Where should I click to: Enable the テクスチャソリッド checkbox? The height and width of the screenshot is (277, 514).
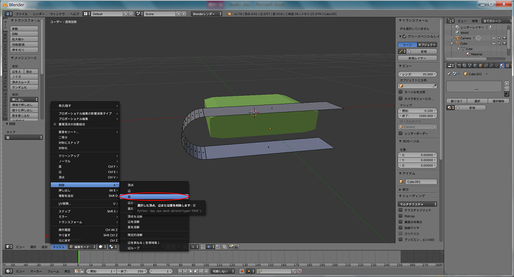[402, 211]
